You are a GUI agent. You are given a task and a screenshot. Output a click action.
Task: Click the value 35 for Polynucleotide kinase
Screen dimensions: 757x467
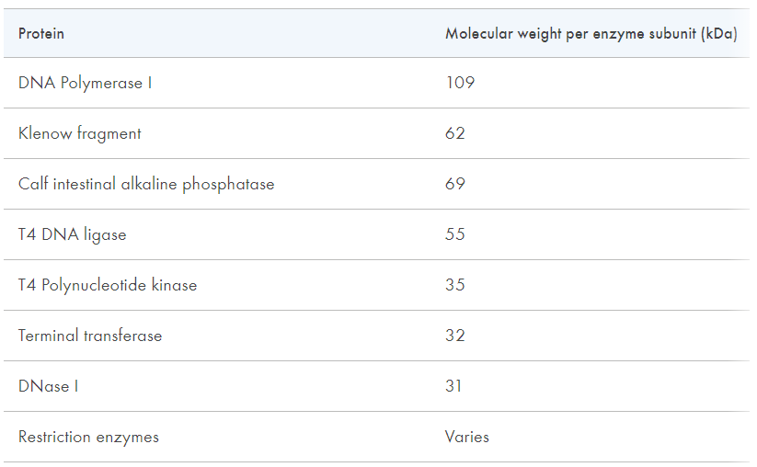coord(454,285)
